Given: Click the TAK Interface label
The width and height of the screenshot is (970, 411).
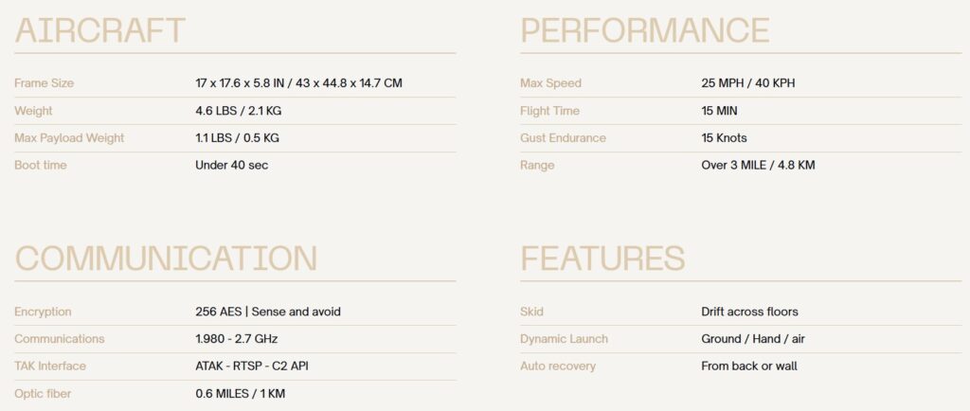Looking at the screenshot, I should (50, 366).
